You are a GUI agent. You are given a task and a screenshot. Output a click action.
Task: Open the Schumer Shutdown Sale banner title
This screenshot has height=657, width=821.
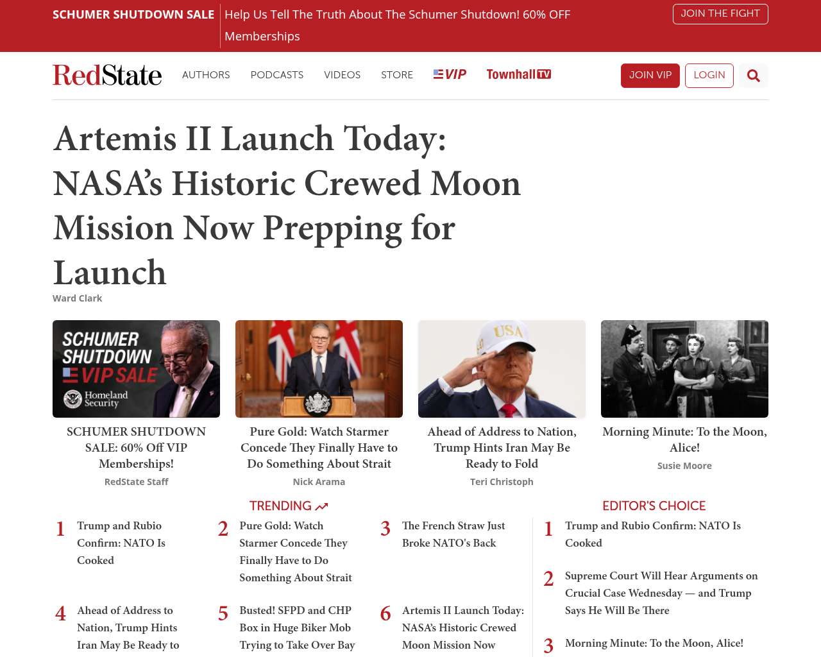coord(133,14)
